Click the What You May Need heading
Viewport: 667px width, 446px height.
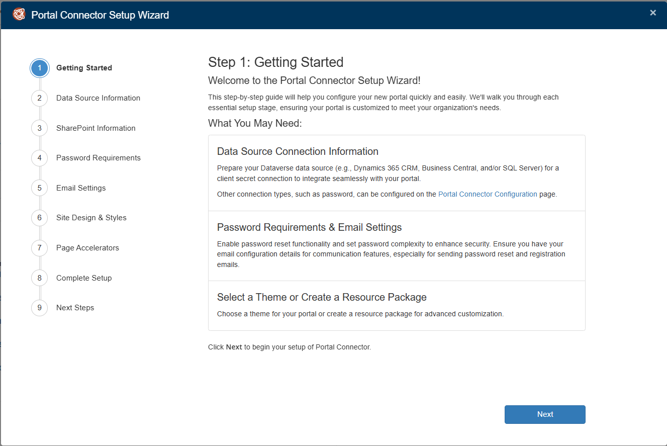click(255, 123)
